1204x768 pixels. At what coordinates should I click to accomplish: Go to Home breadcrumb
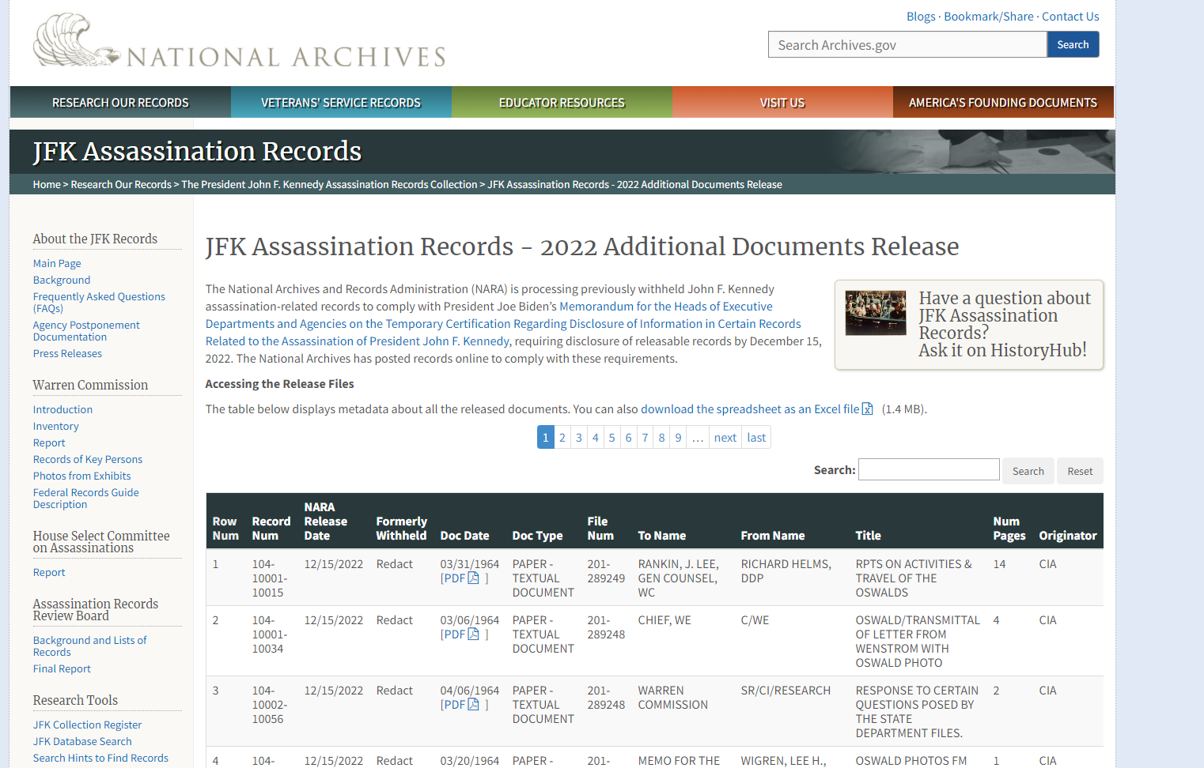(x=47, y=184)
